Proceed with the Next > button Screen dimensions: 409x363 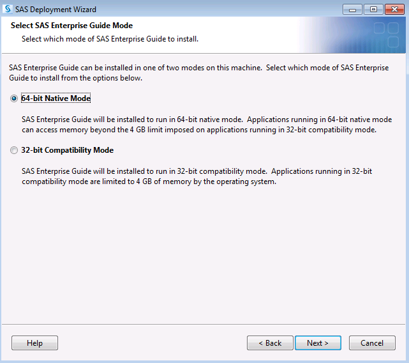point(318,343)
